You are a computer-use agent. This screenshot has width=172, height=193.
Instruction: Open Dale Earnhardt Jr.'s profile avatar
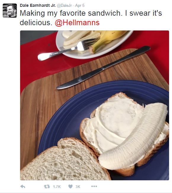[10, 11]
